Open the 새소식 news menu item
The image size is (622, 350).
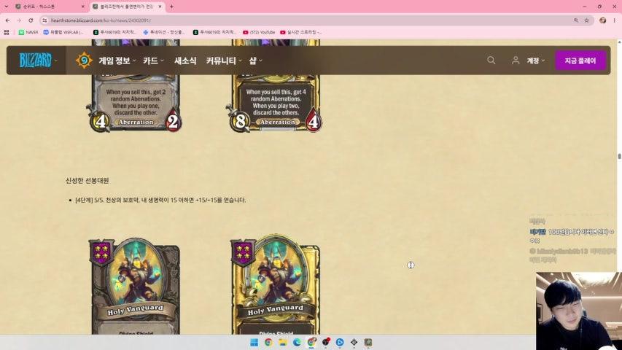(x=185, y=61)
